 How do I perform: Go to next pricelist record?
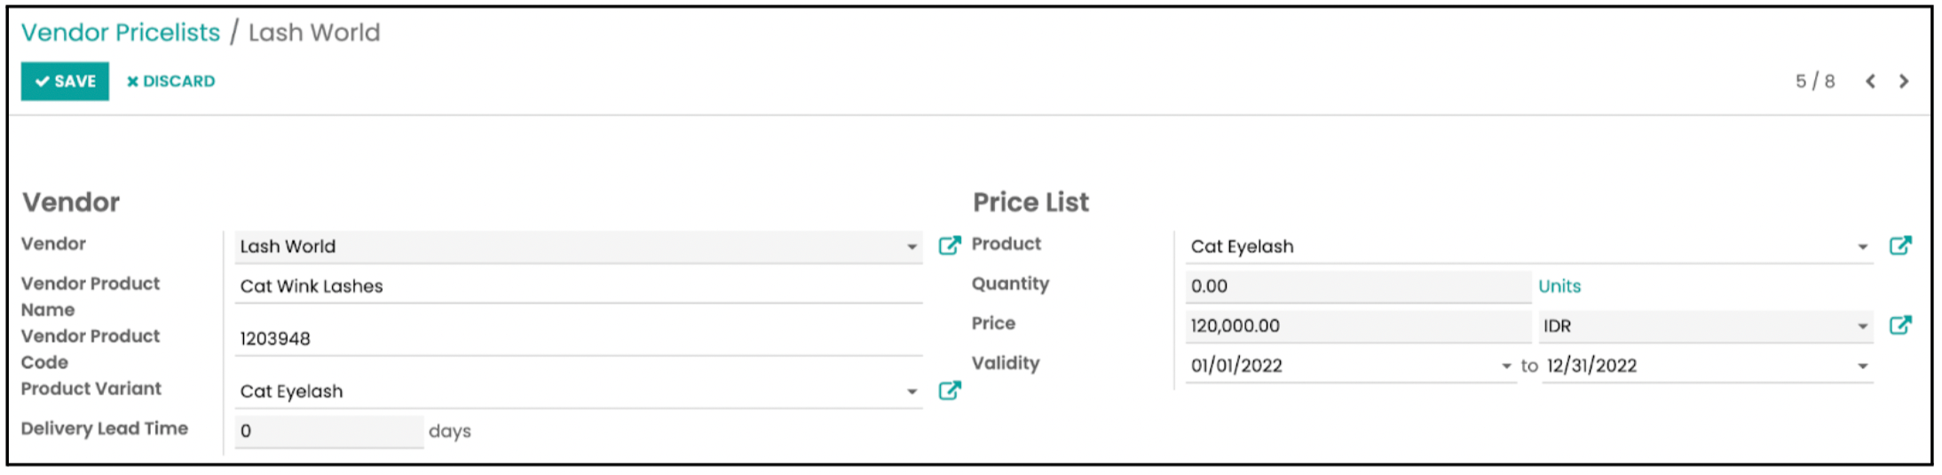coord(1903,82)
